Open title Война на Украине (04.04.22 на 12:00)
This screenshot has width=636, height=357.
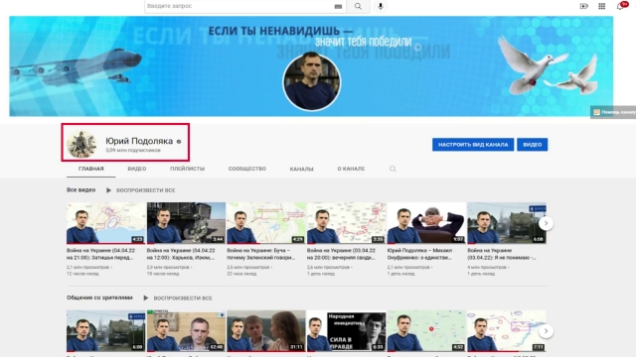181,254
